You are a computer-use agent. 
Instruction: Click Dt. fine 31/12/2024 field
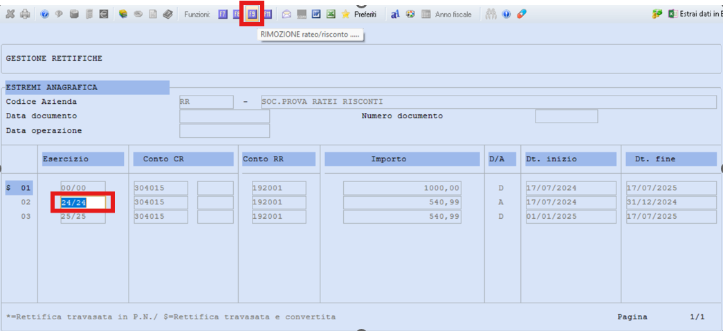(671, 202)
